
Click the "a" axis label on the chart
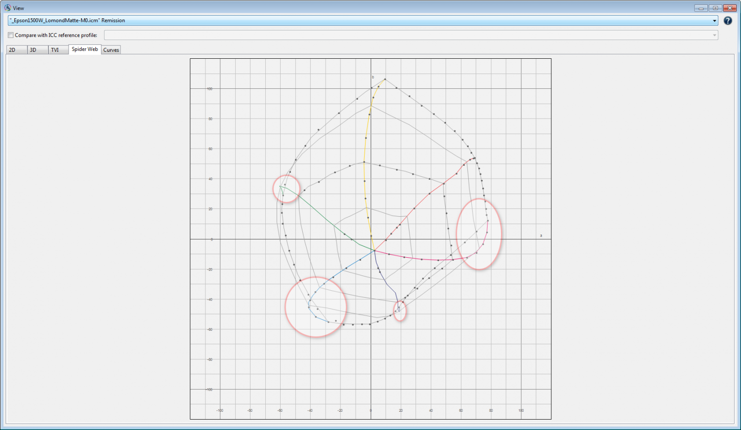point(541,235)
